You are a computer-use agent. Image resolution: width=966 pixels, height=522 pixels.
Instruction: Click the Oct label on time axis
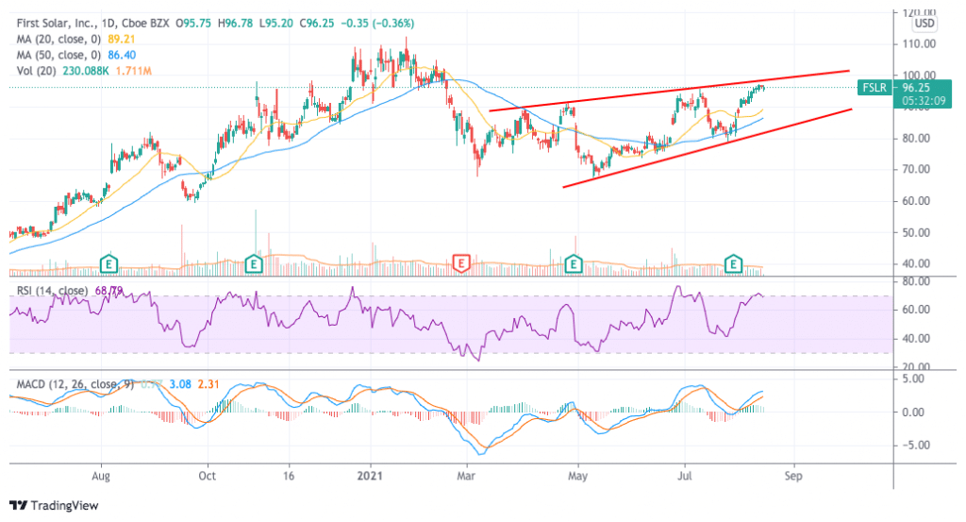pos(207,476)
